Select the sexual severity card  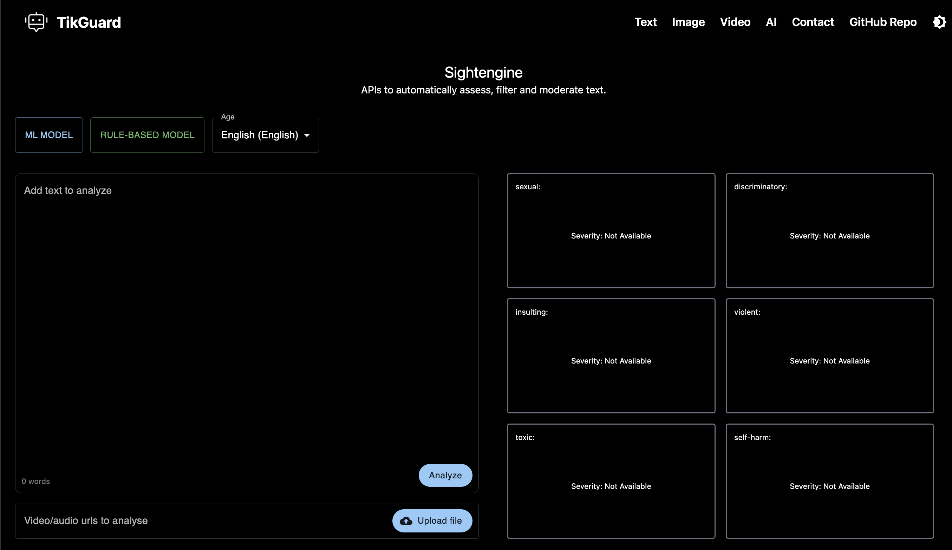[611, 230]
